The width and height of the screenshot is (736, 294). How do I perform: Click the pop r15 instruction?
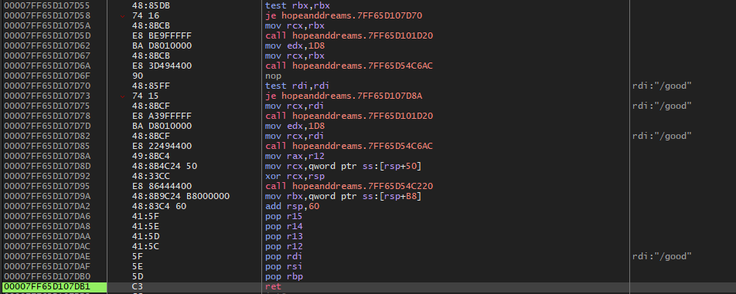tap(284, 217)
